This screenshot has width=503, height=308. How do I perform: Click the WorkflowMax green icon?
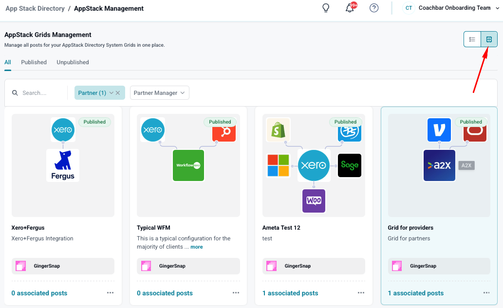click(x=188, y=165)
